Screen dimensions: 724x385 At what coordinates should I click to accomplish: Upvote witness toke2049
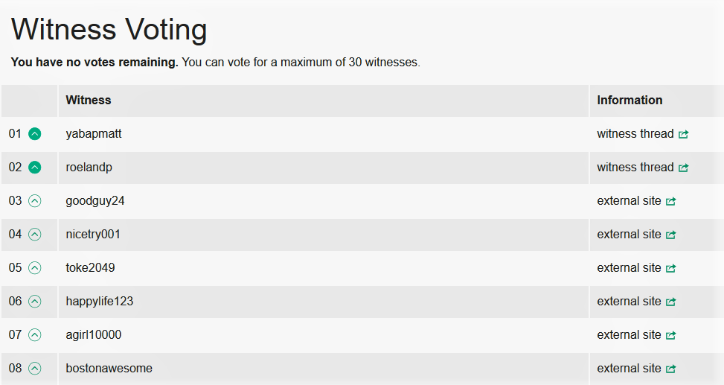(34, 268)
